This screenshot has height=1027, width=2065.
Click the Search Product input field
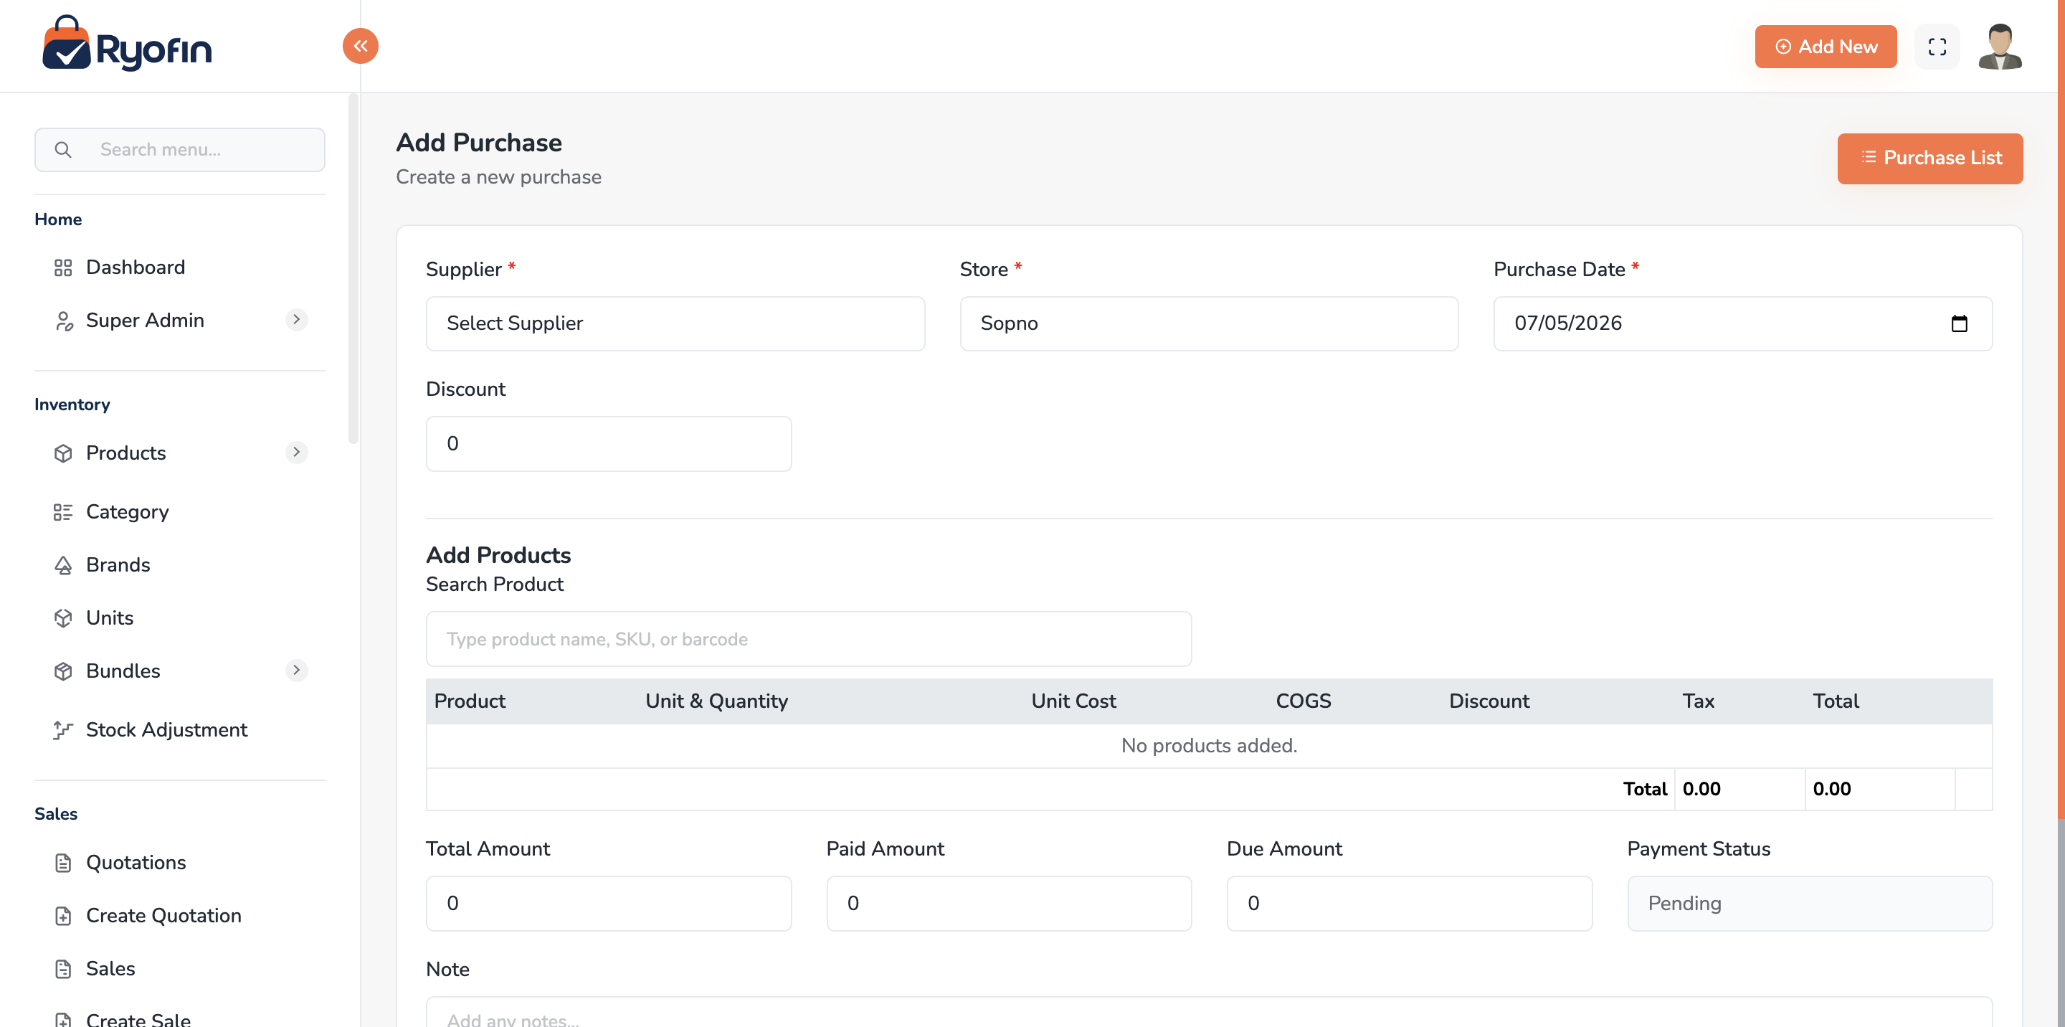click(808, 640)
